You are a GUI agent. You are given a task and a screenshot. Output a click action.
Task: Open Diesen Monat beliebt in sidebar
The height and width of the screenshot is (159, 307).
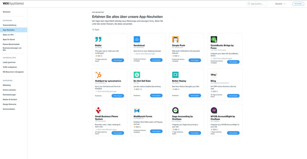pyautogui.click(x=11, y=44)
